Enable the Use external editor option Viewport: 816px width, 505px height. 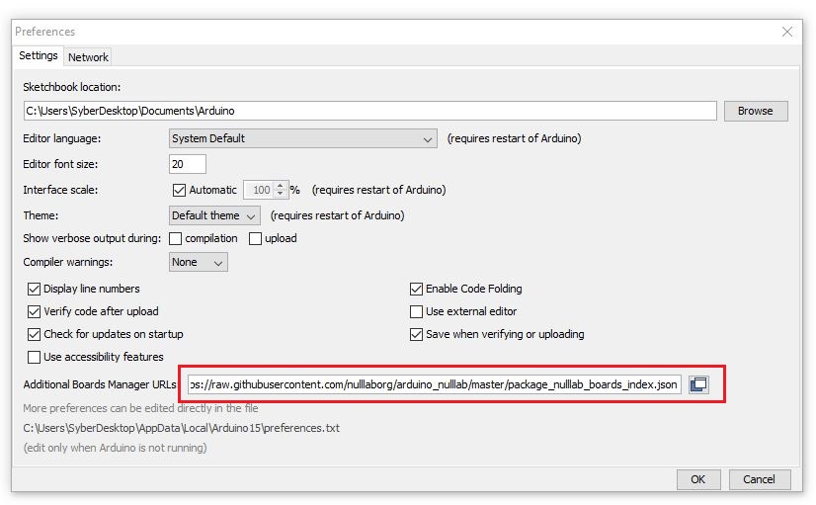point(416,311)
